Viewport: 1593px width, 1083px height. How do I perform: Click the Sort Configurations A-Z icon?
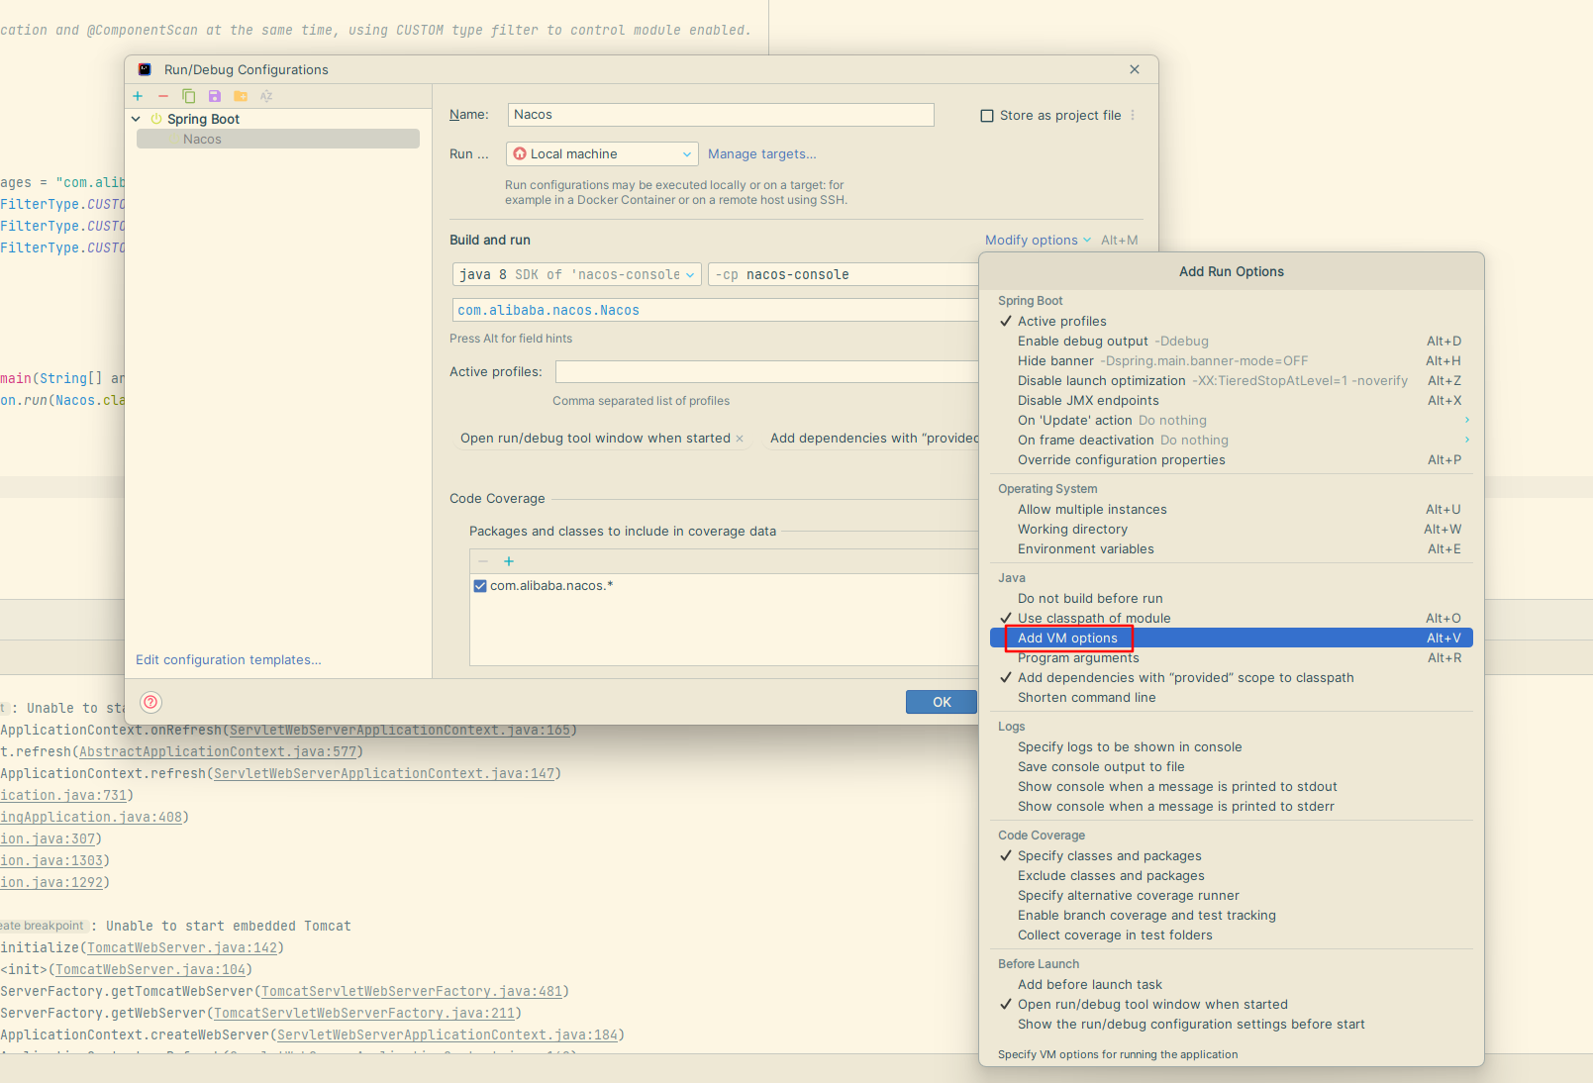[x=266, y=96]
